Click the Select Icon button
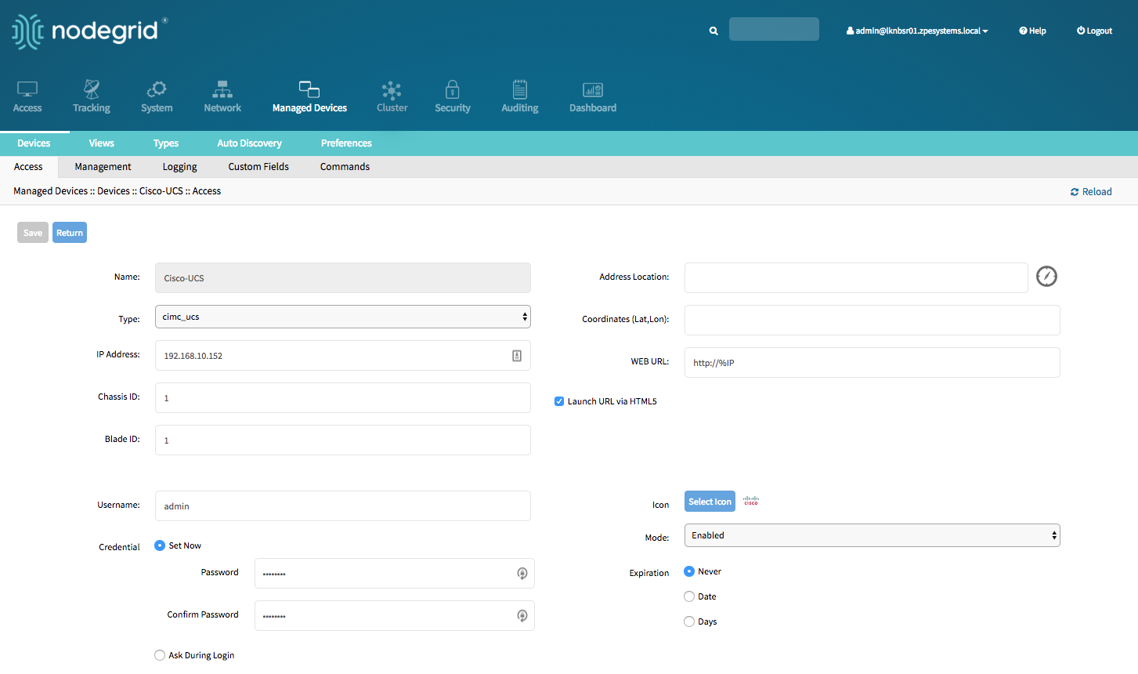The image size is (1138, 674). pyautogui.click(x=710, y=502)
